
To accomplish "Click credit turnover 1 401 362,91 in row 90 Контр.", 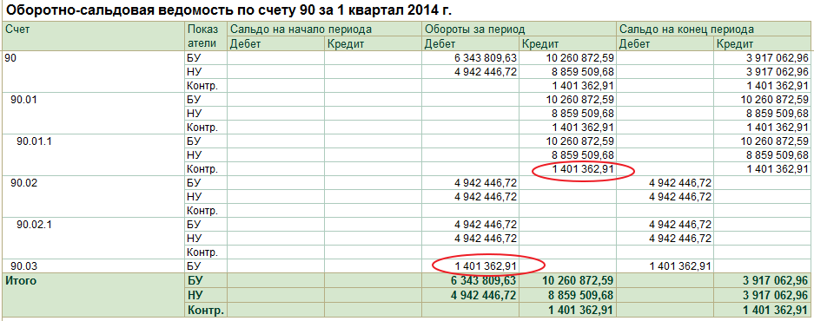I will click(582, 86).
